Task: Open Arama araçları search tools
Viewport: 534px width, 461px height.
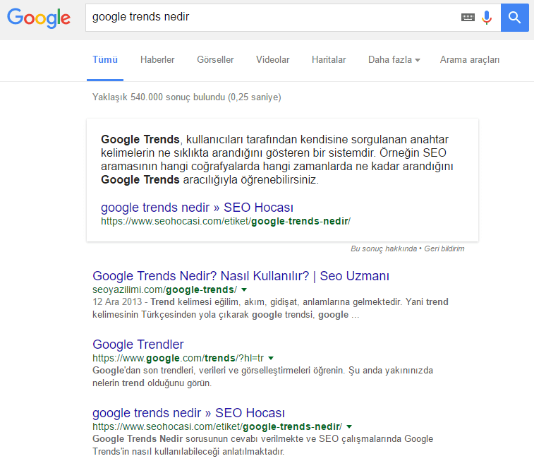Action: click(x=469, y=60)
